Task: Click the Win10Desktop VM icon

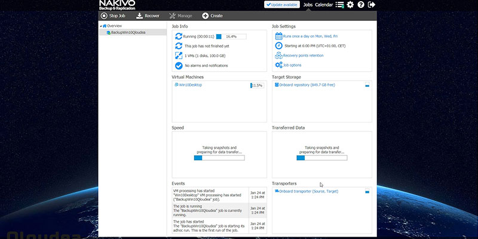Action: click(x=176, y=85)
